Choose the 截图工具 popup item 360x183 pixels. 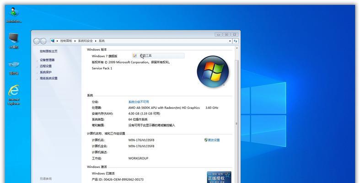point(158,55)
